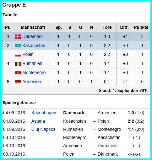Screen dimensions: 152x160
Task: Follow the Kopenhagen venue link
Action: (44, 113)
